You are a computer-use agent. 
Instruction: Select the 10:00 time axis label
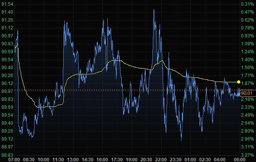pos(43,159)
